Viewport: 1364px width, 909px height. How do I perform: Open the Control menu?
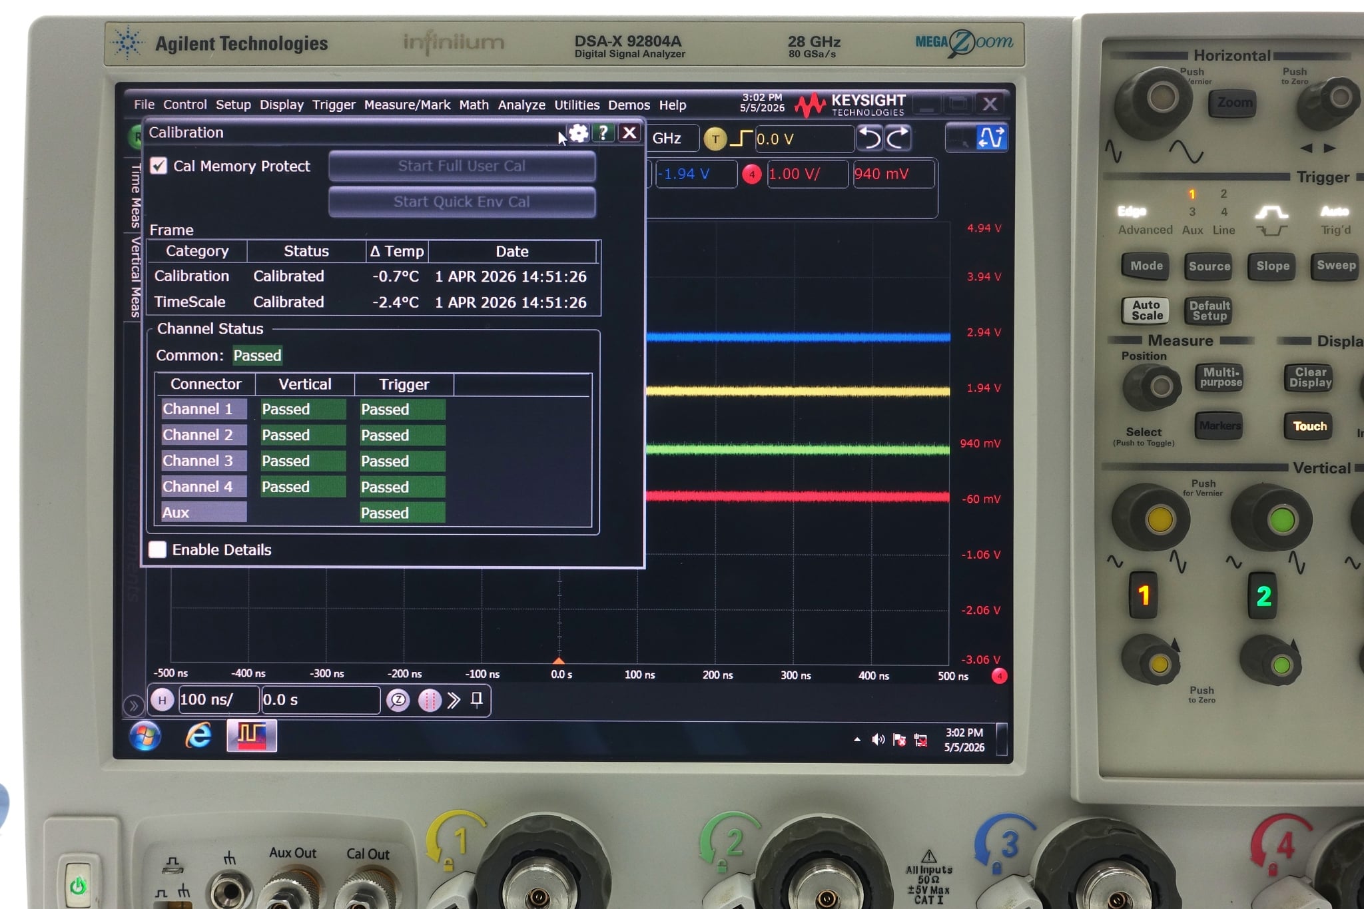184,105
